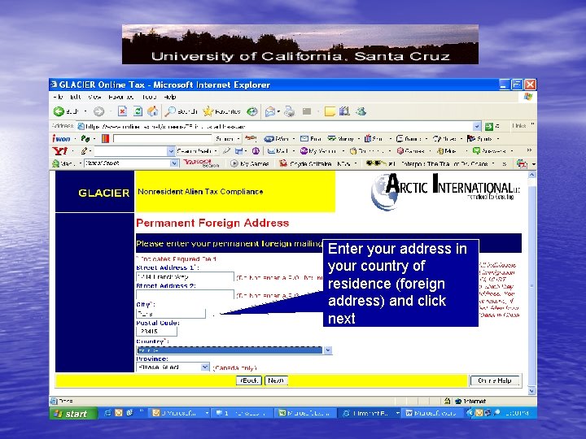Screen dimensions: 586x439
Task: Click the Street Address 1 field
Action: (185, 276)
